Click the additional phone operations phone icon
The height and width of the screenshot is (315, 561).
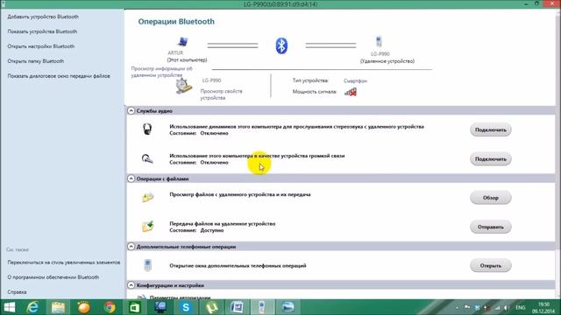point(147,265)
